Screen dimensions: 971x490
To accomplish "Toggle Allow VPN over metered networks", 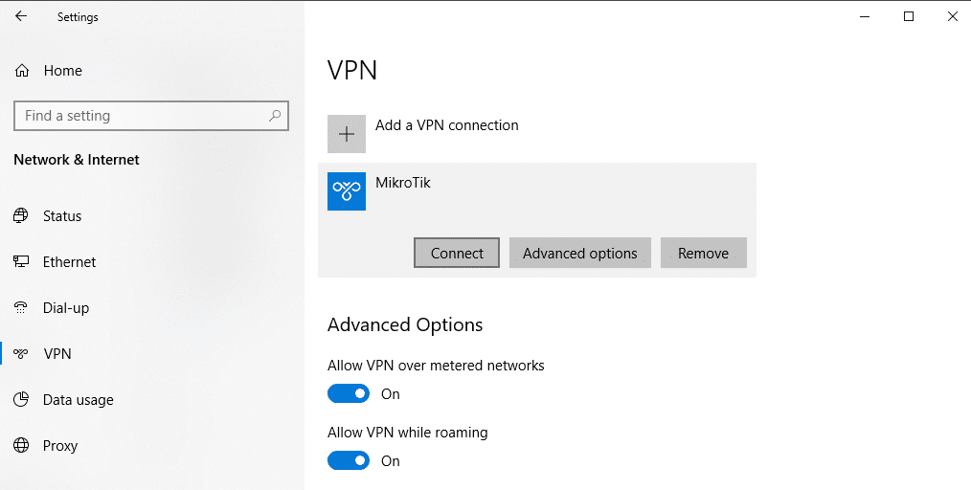I will pyautogui.click(x=349, y=394).
